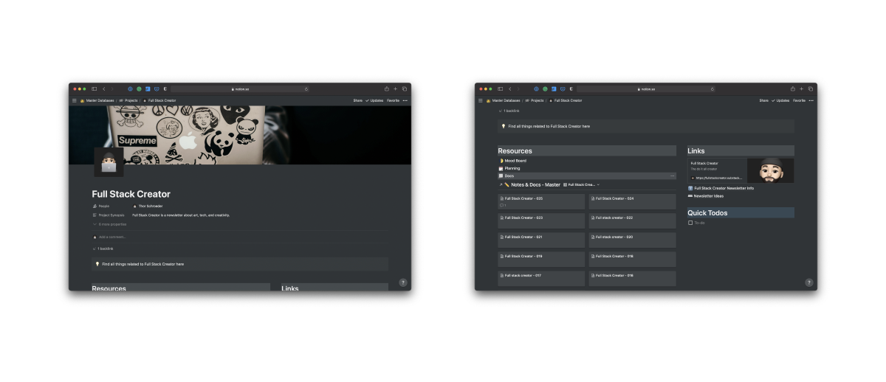Click Share in the left Notion topbar
The image size is (886, 382).
pyautogui.click(x=357, y=100)
